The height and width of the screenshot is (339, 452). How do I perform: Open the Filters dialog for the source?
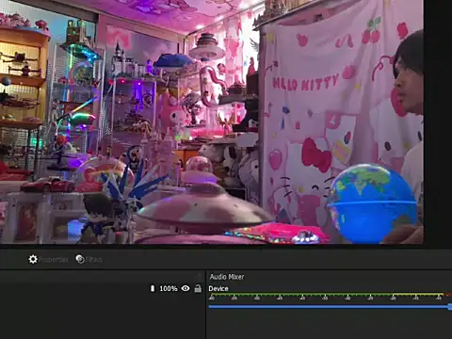pyautogui.click(x=89, y=259)
